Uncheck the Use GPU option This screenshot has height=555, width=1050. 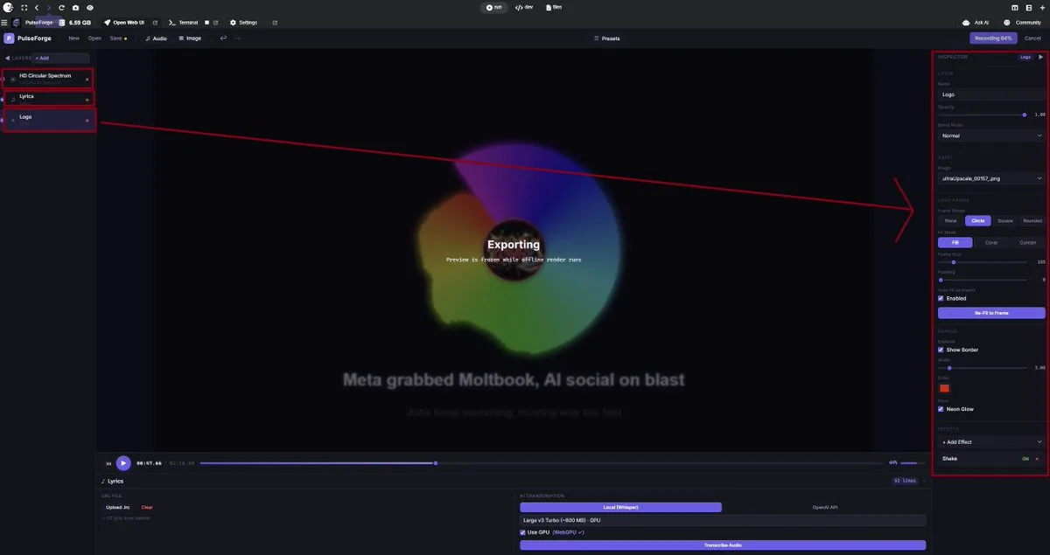[x=523, y=531]
